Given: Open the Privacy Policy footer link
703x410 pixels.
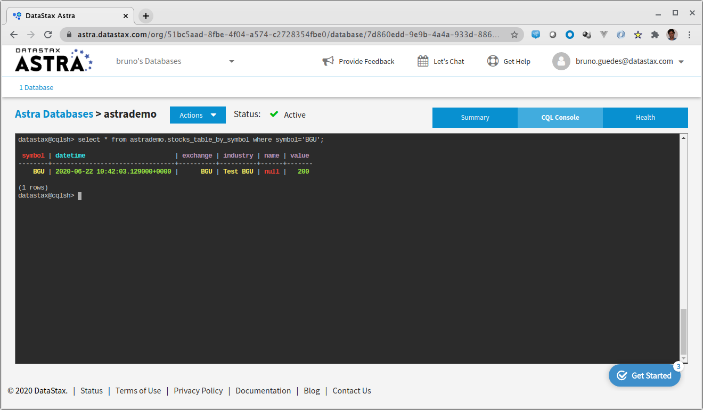Looking at the screenshot, I should click(198, 391).
